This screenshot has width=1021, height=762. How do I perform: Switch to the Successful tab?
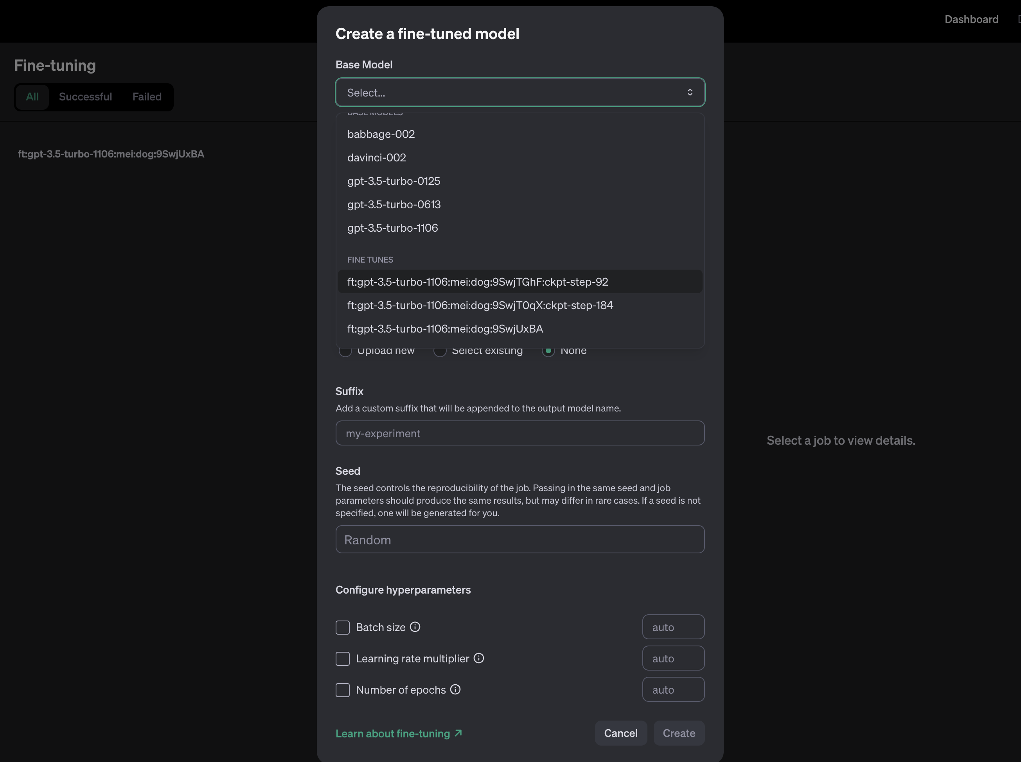(x=85, y=97)
